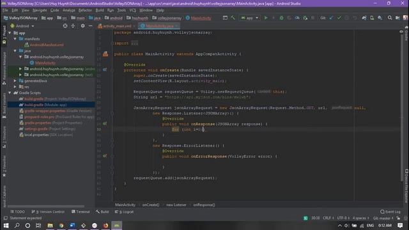The image size is (409, 230).
Task: Open the Build tool window button
Action: [102, 211]
